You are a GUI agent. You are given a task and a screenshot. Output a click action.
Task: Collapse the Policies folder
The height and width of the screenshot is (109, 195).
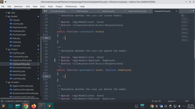tap(6, 49)
